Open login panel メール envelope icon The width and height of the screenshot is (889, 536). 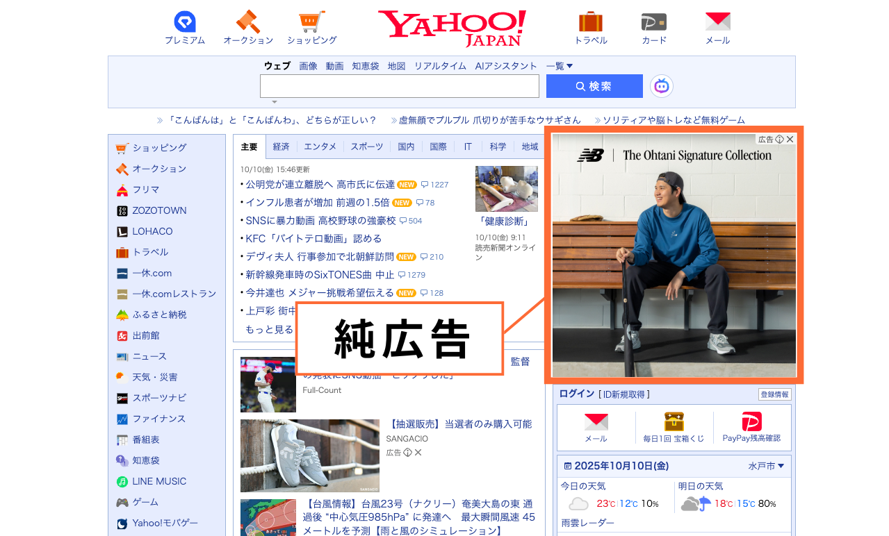(596, 422)
